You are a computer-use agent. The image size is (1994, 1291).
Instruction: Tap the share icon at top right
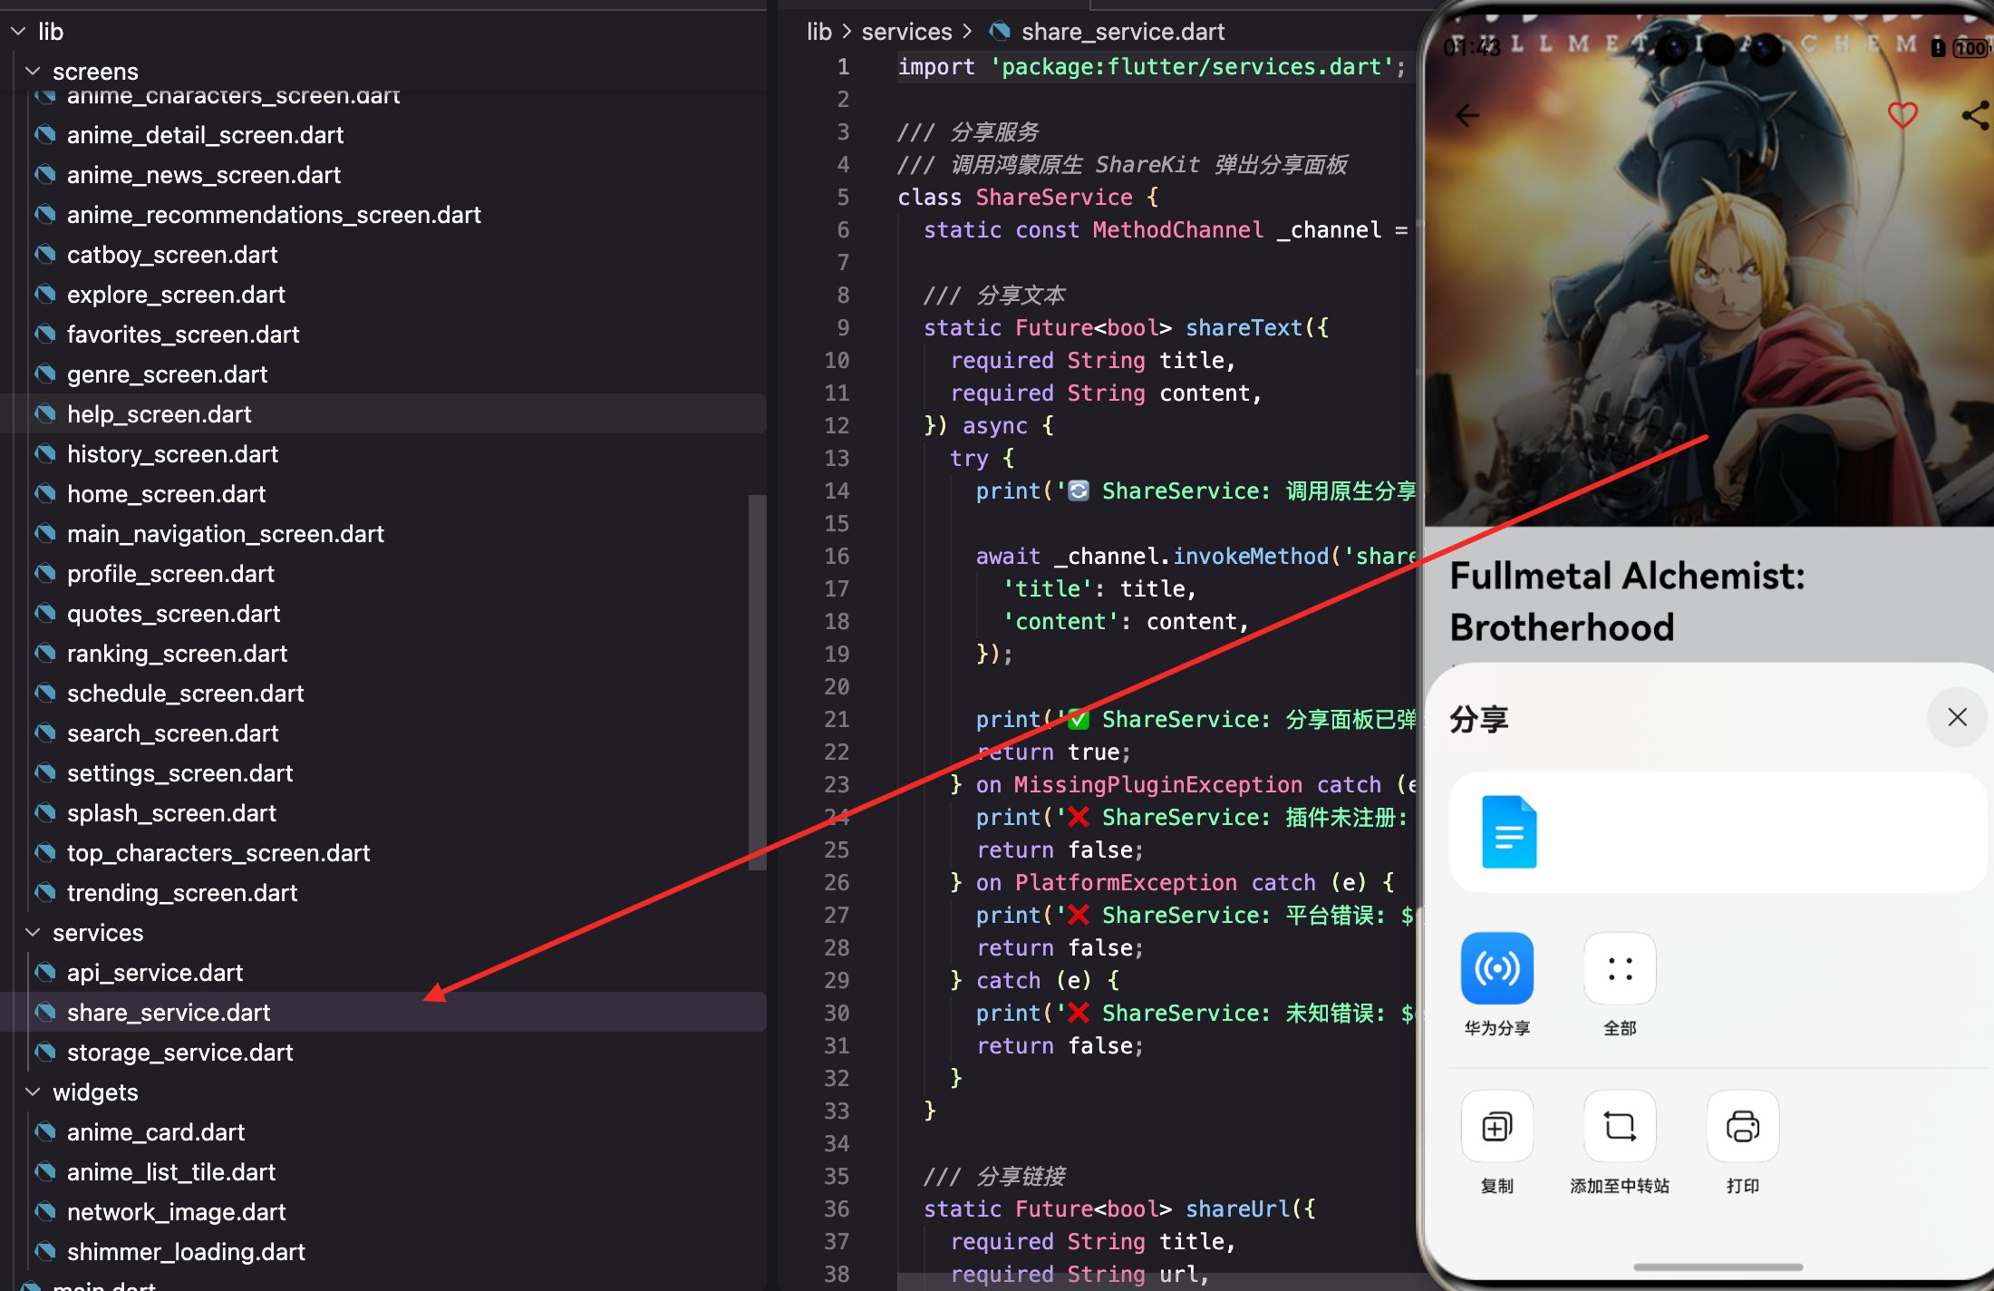coord(1976,115)
